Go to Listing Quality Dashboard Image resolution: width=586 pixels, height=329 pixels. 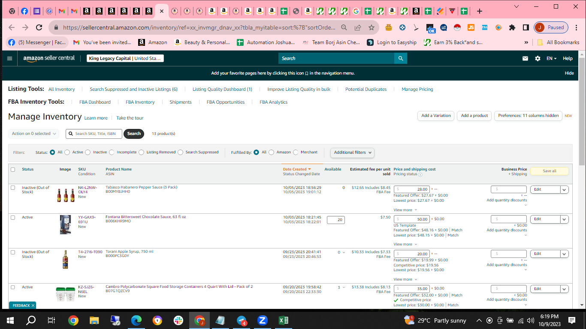[x=222, y=89]
